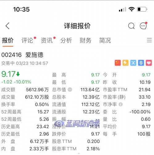Image resolution: width=154 pixels, height=155 pixels.
Task: Tap 总股本 value 12.39亿
Action: pyautogui.click(x=91, y=97)
